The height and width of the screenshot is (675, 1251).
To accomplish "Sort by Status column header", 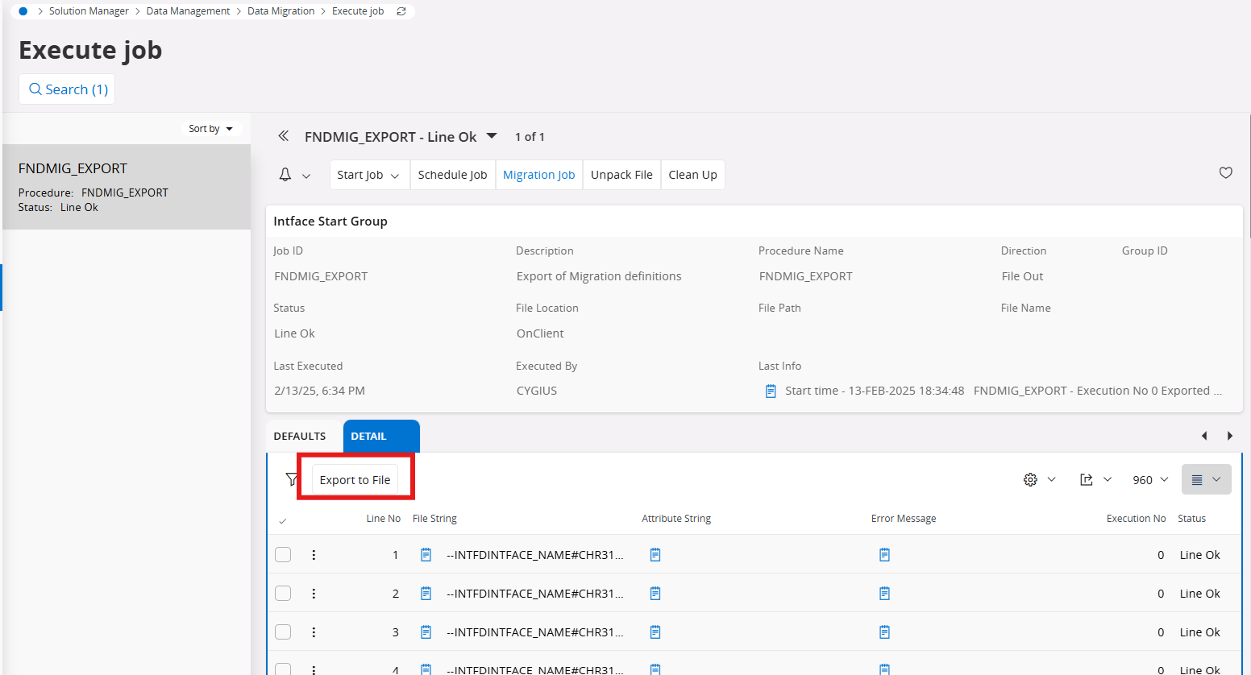I will click(1191, 519).
